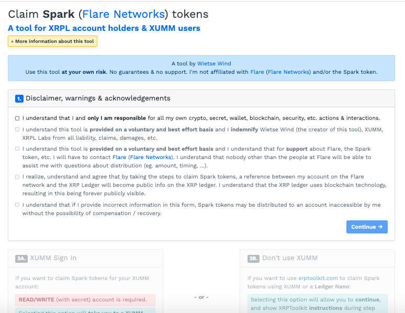This screenshot has width=405, height=313.
Task: Visit the xrptoolkit.com link
Action: point(318,278)
